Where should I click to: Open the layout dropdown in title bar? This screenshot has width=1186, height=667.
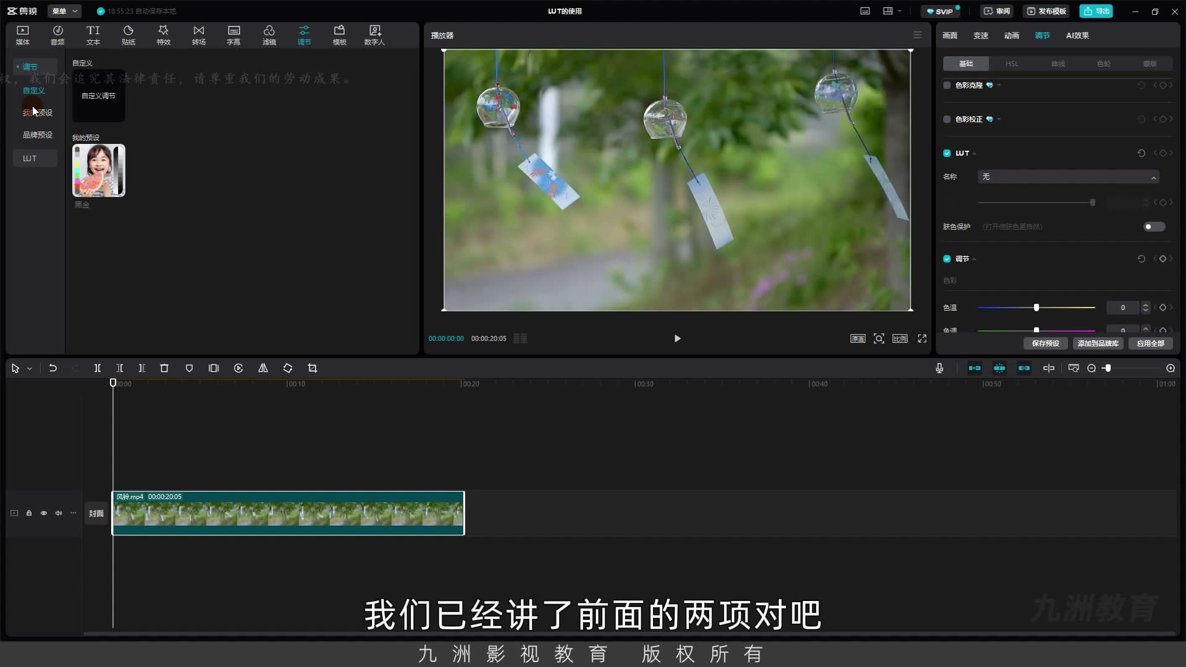[893, 11]
